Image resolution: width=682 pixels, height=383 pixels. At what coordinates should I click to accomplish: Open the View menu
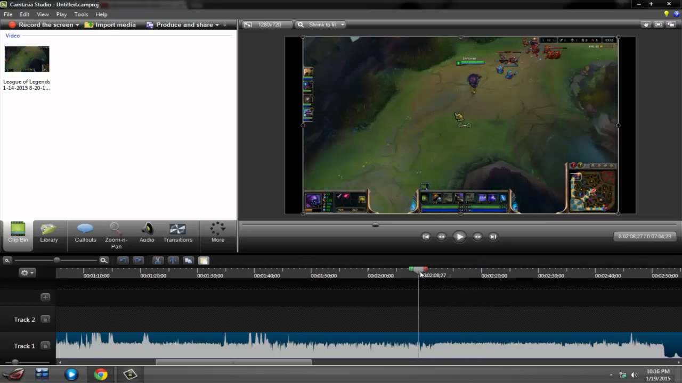pos(43,14)
